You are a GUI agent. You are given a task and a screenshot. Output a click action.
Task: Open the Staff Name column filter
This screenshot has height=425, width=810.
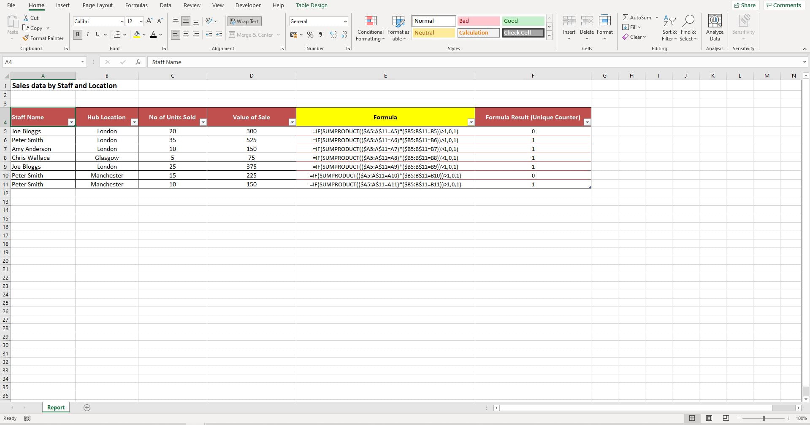coord(71,122)
